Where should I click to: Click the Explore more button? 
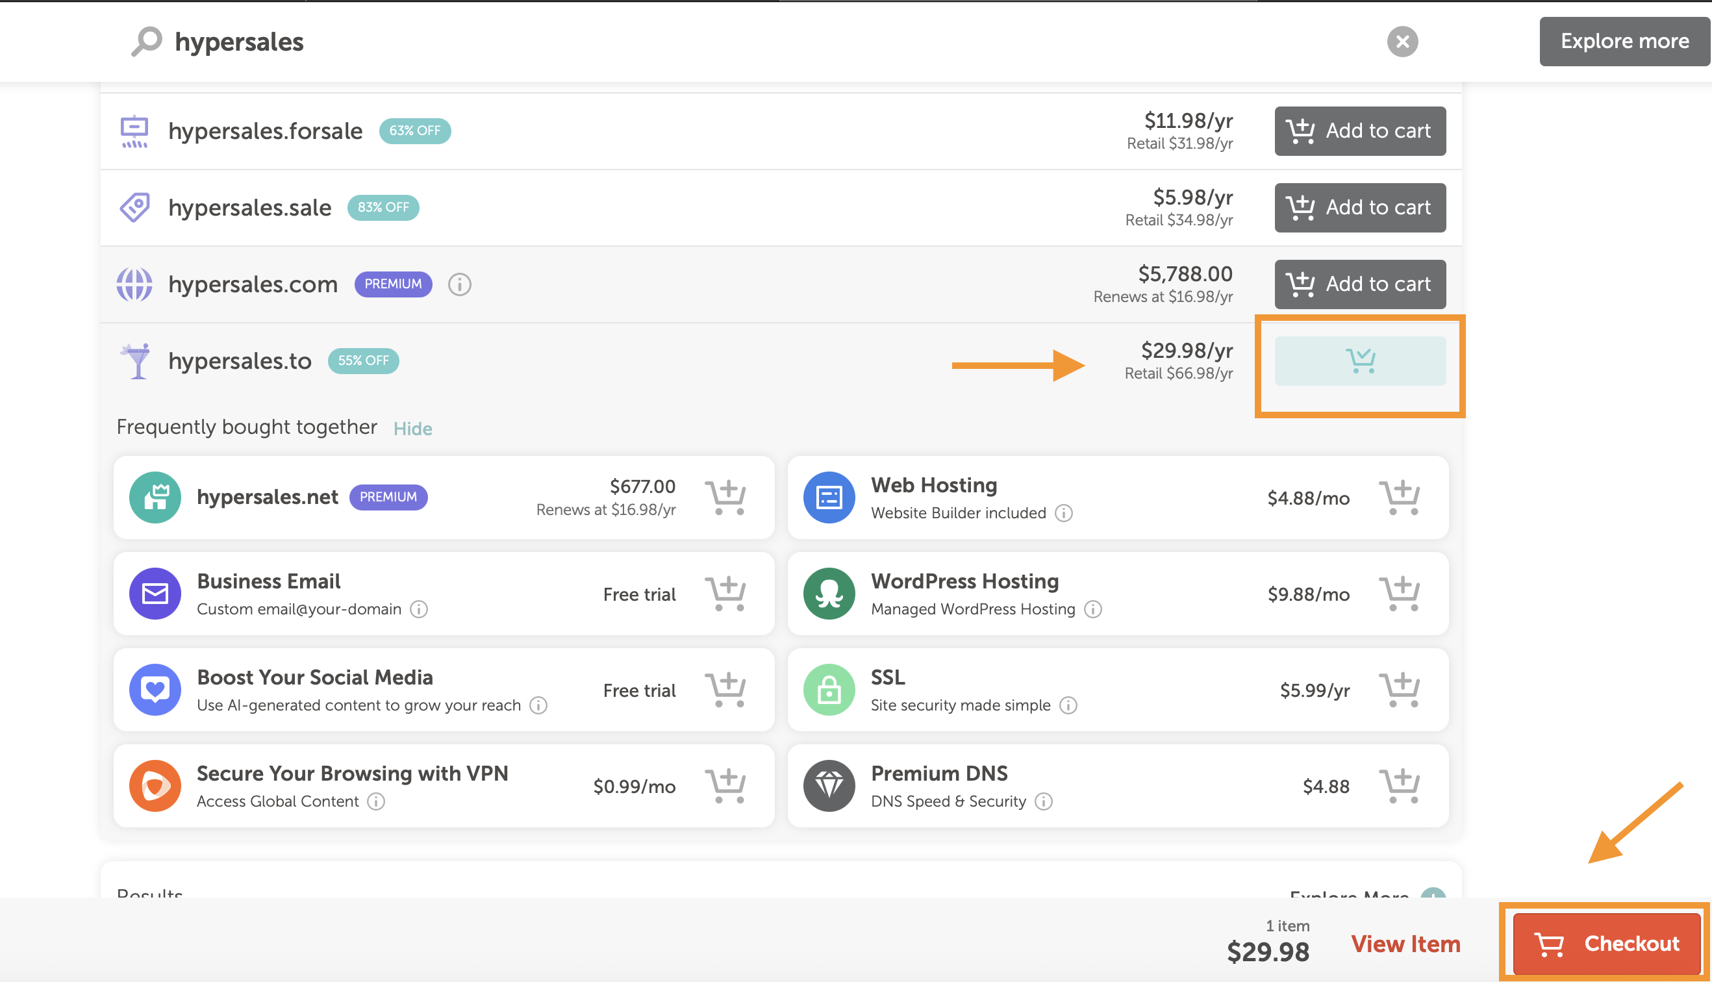tap(1624, 42)
